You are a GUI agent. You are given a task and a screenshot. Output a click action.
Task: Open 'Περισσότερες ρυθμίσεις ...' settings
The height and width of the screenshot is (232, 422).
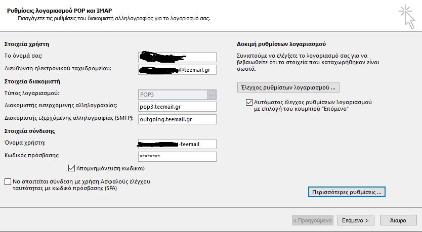pos(347,192)
